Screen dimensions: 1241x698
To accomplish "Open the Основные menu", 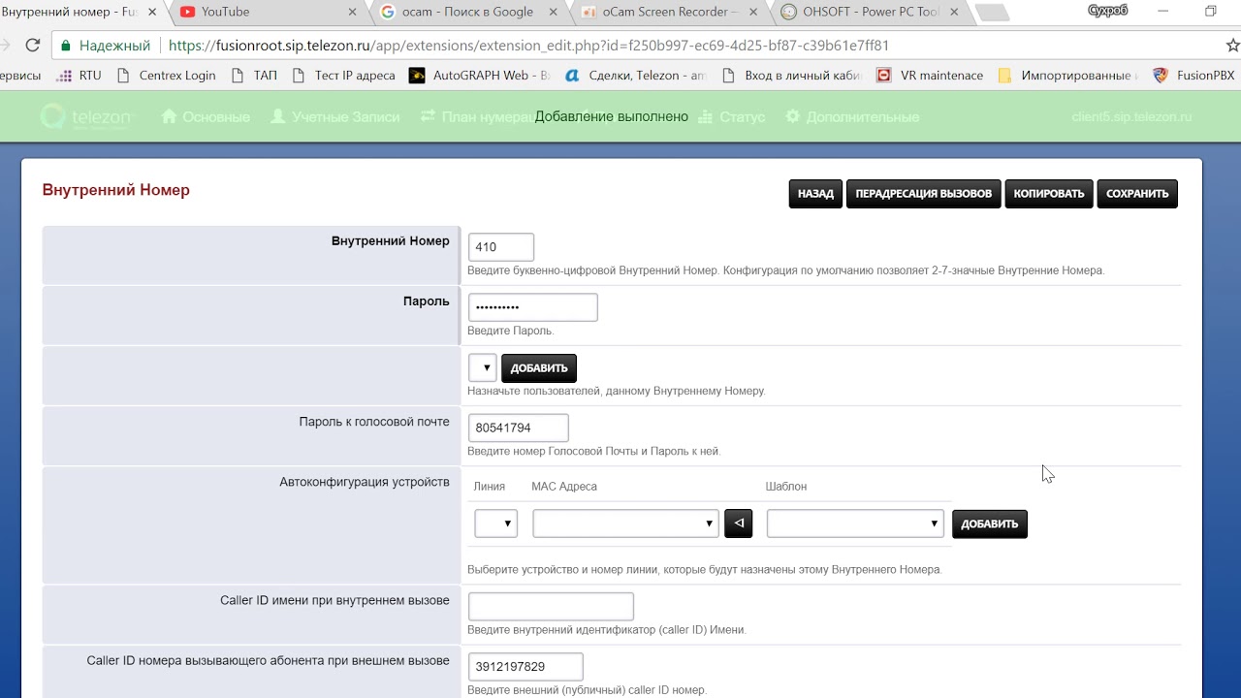I will [206, 116].
